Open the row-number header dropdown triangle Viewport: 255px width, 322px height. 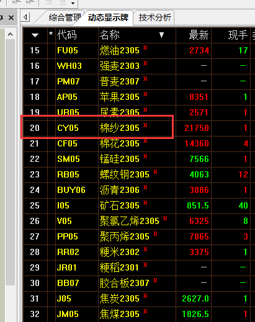35,35
